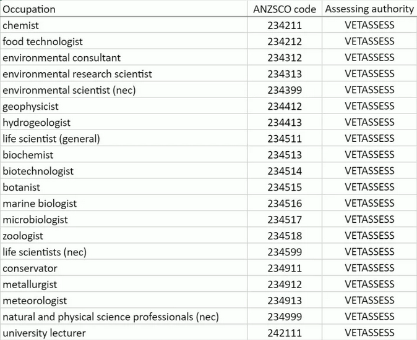
Task: Select natural and physical science professionals cell
Action: click(124, 317)
